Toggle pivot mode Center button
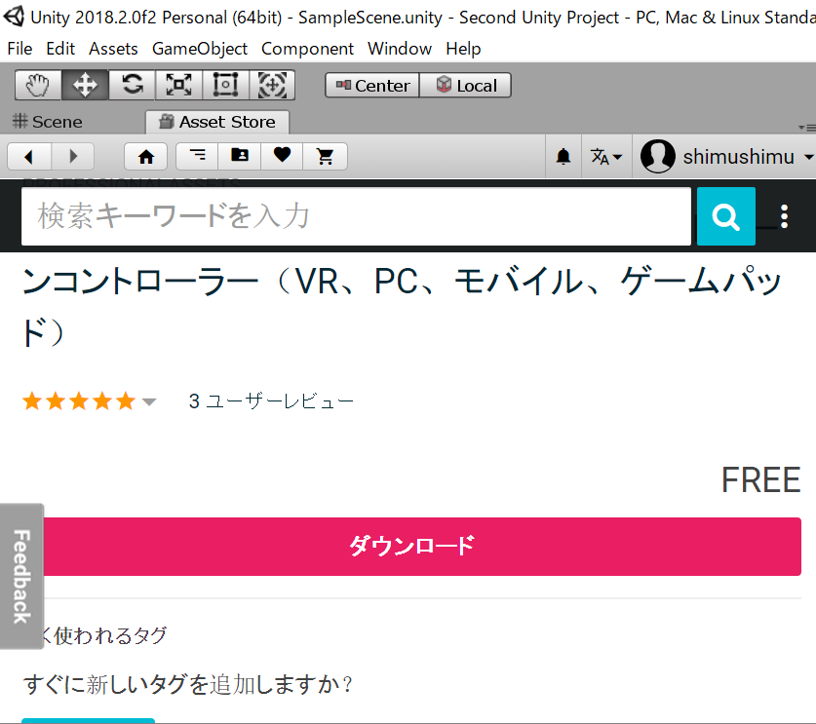The width and height of the screenshot is (816, 724). [372, 86]
